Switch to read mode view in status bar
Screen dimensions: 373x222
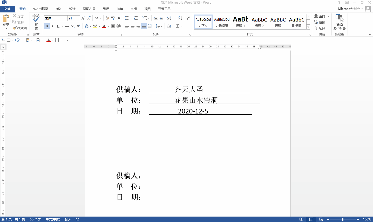pos(301,219)
